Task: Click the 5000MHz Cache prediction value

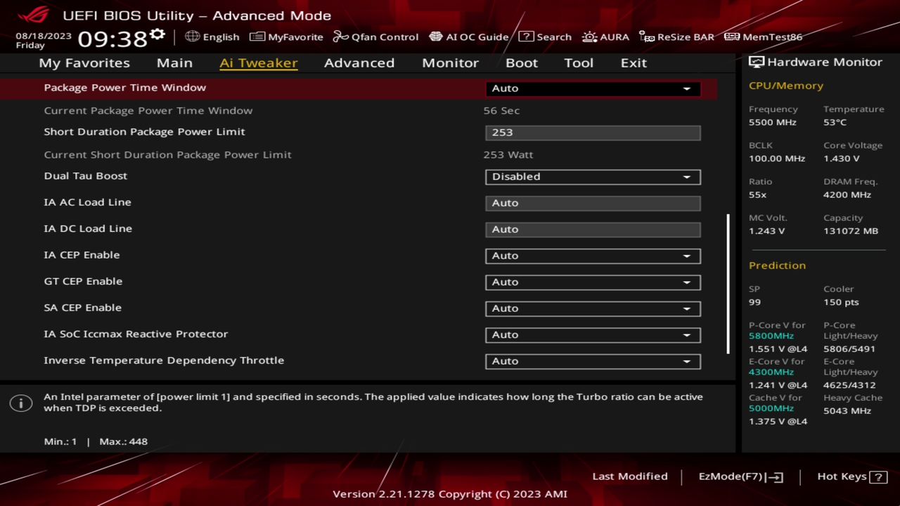Action: (x=771, y=408)
